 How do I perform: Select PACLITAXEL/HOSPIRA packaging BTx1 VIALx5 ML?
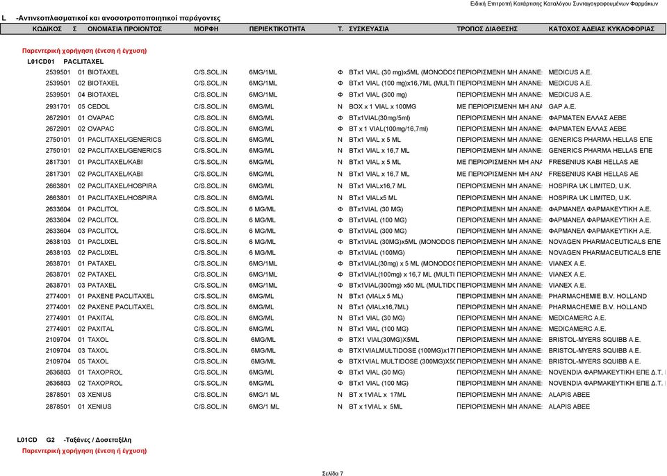pyautogui.click(x=372, y=198)
